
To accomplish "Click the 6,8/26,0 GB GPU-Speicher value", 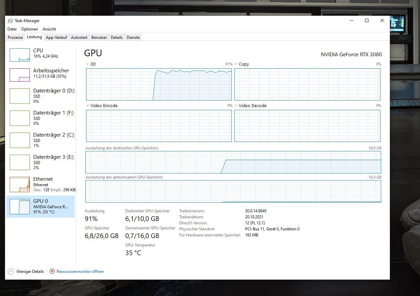I will click(101, 236).
